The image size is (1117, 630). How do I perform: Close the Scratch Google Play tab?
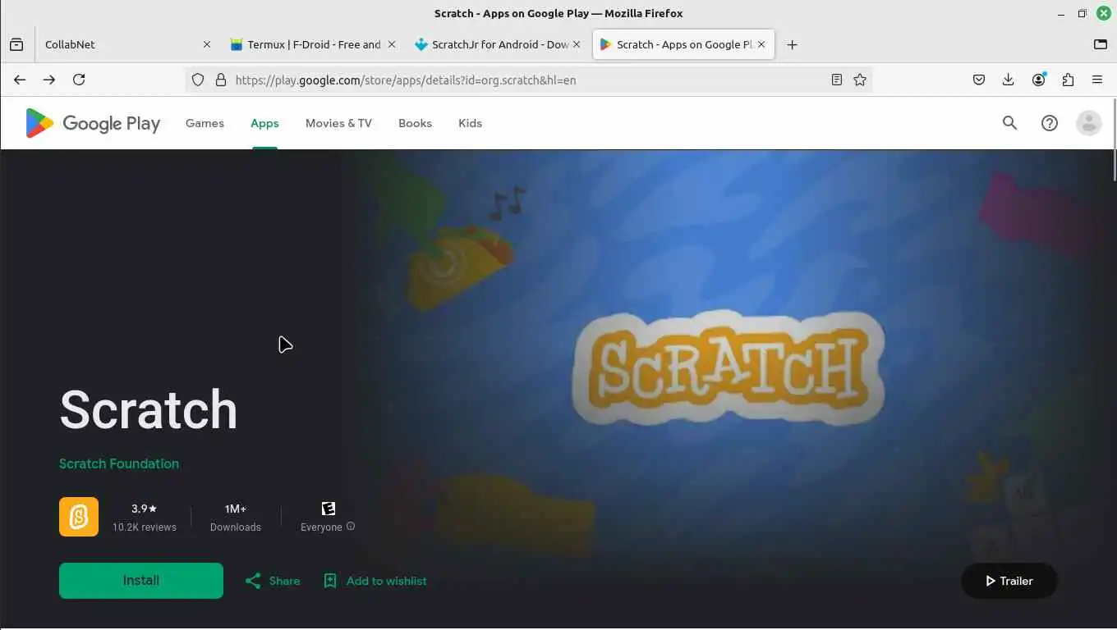point(761,44)
